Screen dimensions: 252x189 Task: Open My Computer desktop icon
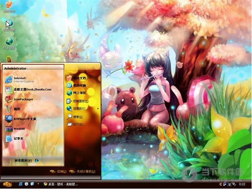9,25
